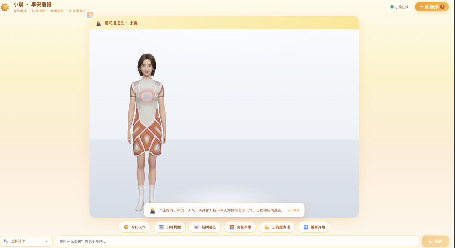Click 发送 button
455x248 pixels.
435,241
